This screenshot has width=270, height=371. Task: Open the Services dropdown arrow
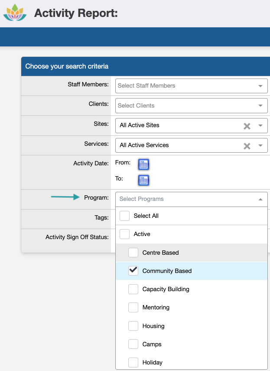tap(260, 145)
